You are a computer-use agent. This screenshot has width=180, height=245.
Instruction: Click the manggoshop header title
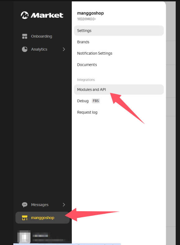point(90,13)
